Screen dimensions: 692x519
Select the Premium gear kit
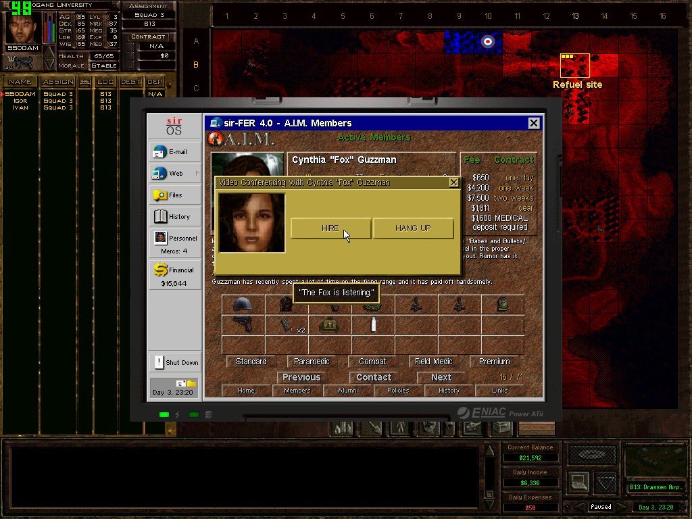tap(494, 362)
